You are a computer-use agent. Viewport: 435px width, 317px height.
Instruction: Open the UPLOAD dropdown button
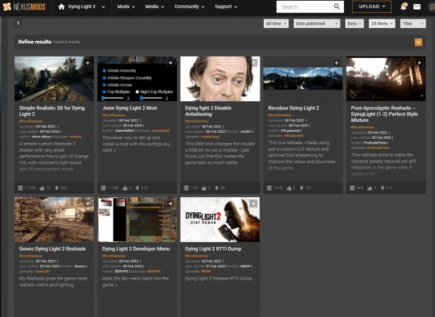click(372, 7)
